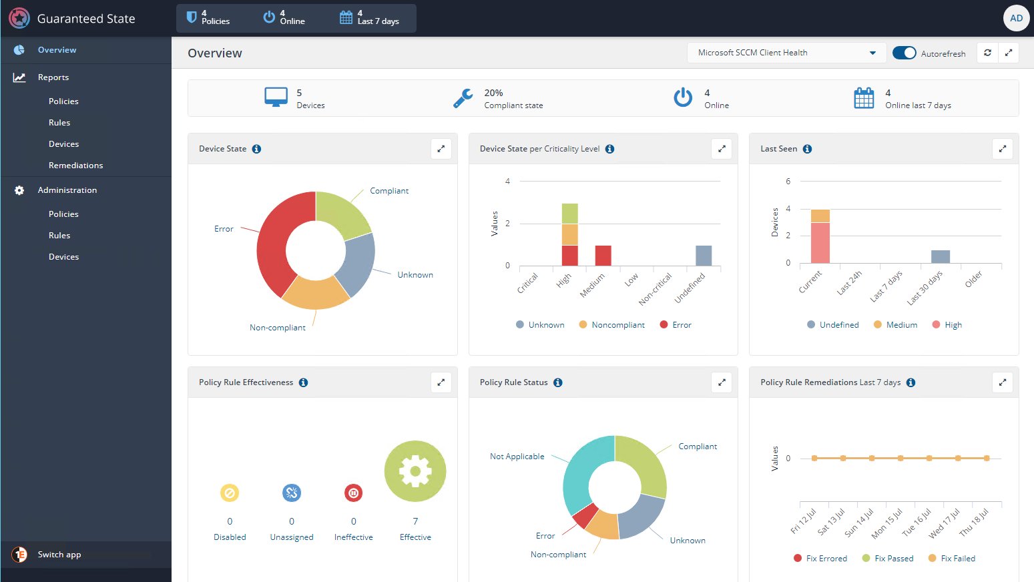The image size is (1034, 582).
Task: Show info for Device State per Criticality Level
Action: pos(609,149)
